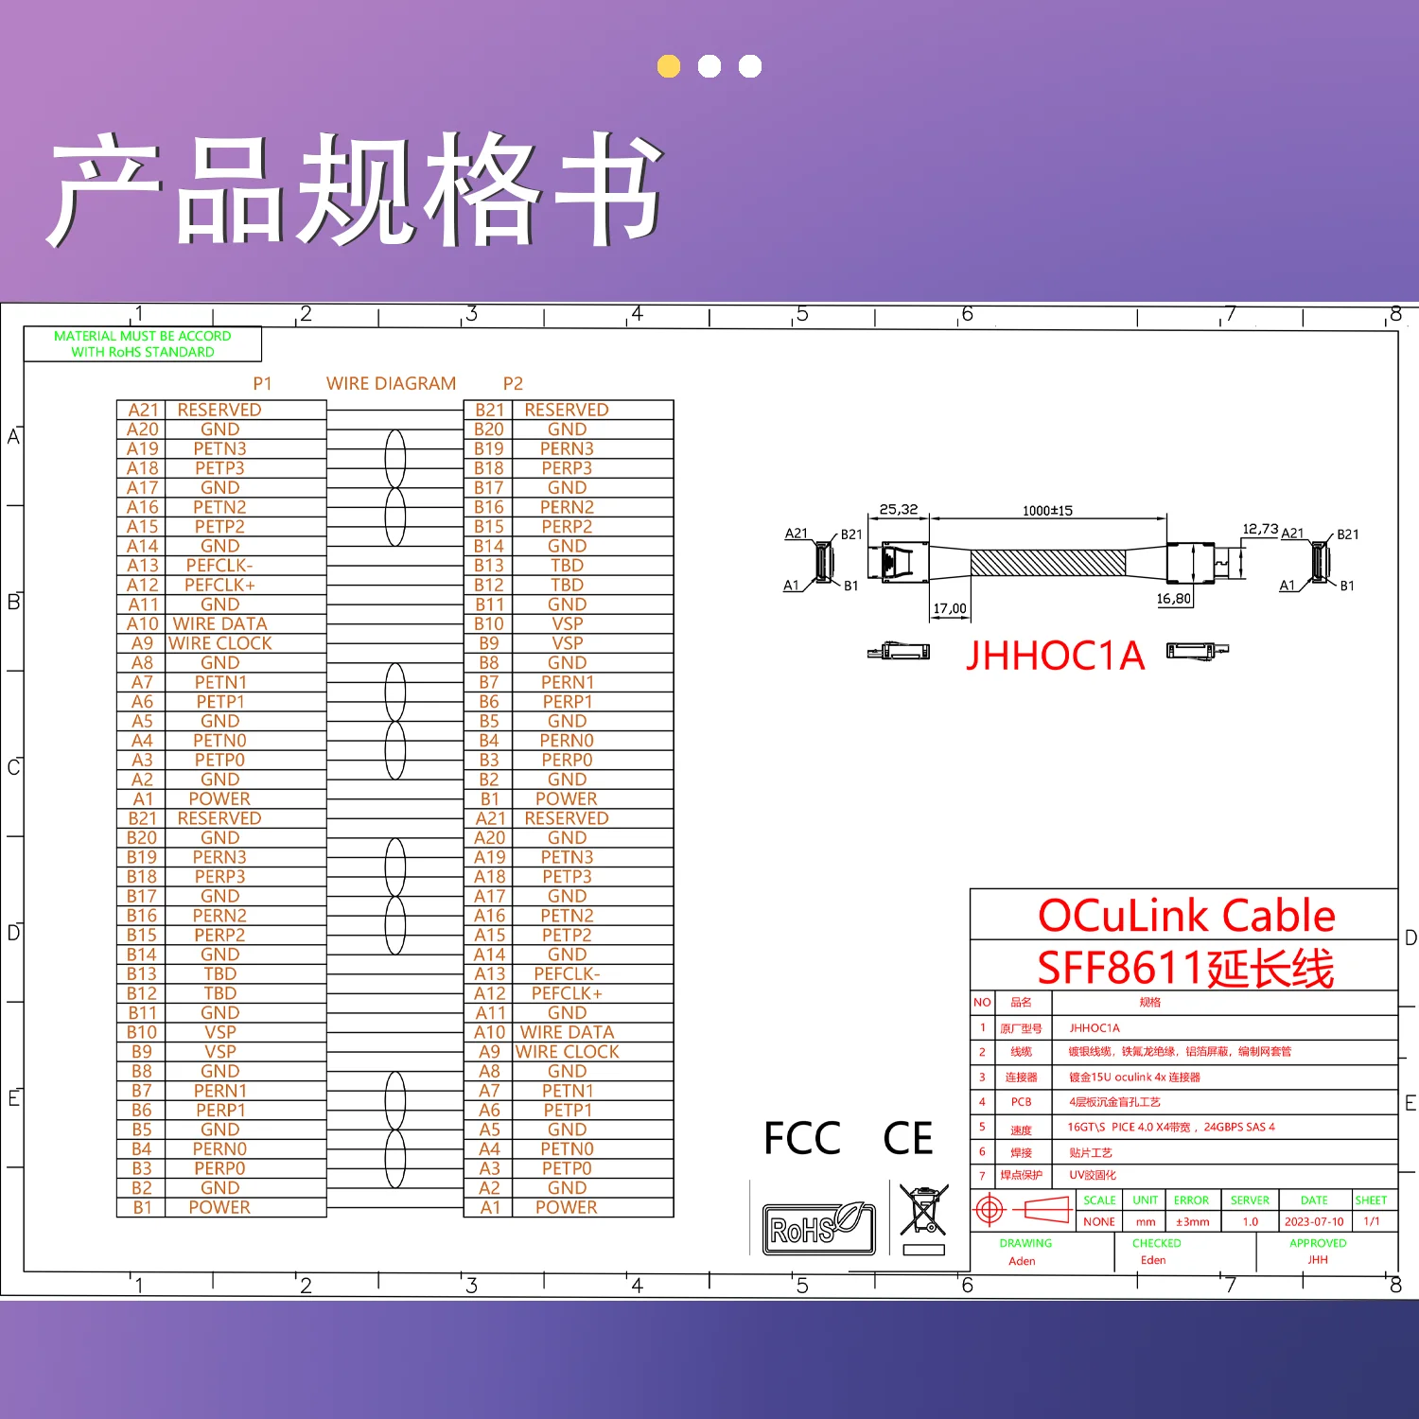Click the red projection symbol in title block
The image size is (1419, 1419).
pos(990,1209)
